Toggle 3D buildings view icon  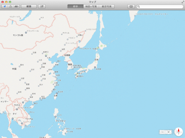pyautogui.click(x=10, y=6)
